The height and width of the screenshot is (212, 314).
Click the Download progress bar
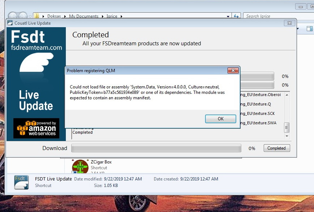coord(156,148)
